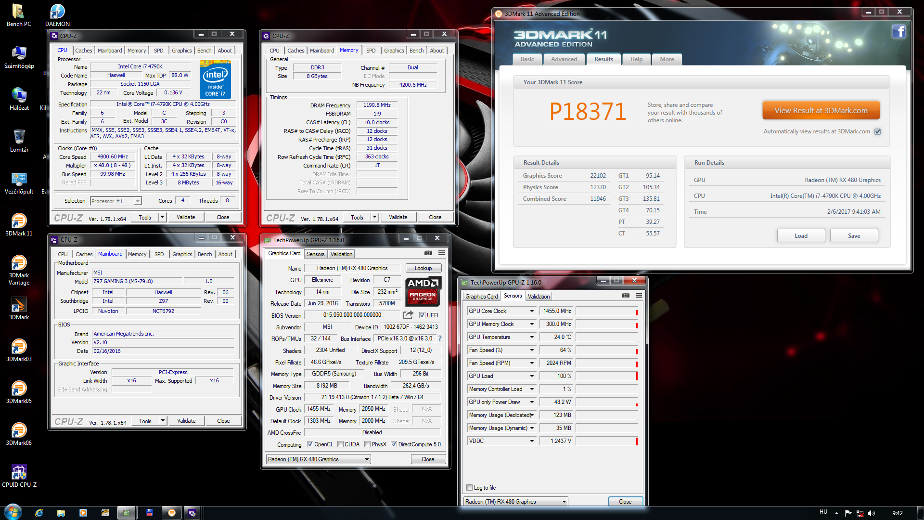Screen dimensions: 924x520
Task: Toggle automatically view results at 3DMark.com
Action: click(x=878, y=131)
